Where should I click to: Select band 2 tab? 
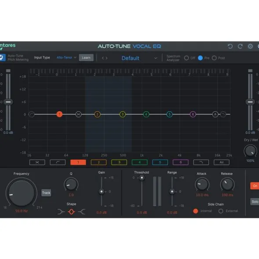tap(99, 162)
